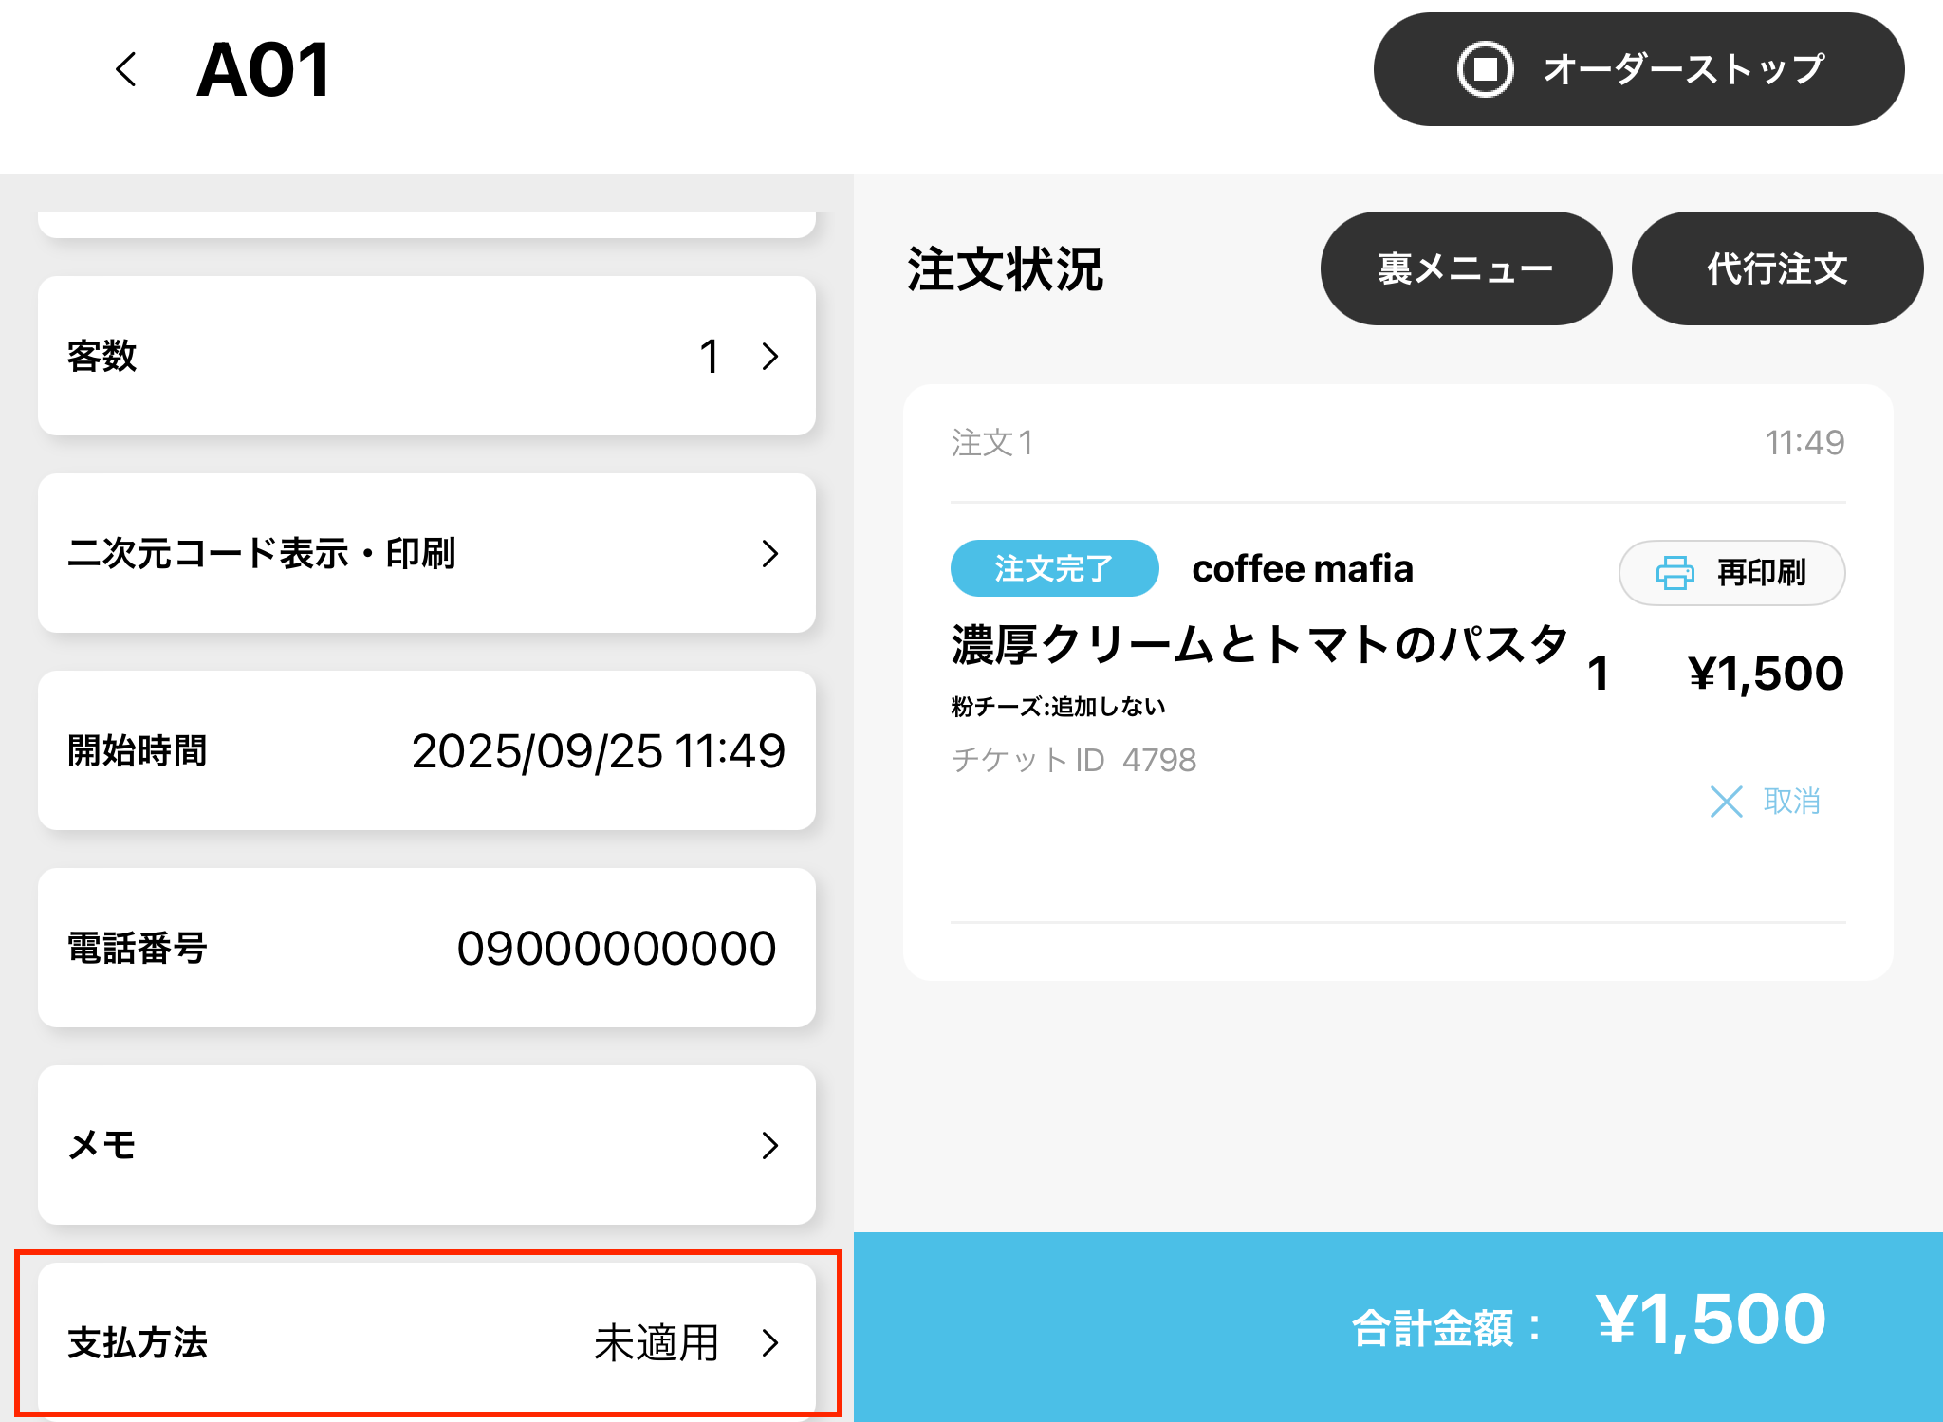This screenshot has width=1943, height=1422.
Task: Expand the 二次元コード表示・印刷 row chevron
Action: point(770,553)
